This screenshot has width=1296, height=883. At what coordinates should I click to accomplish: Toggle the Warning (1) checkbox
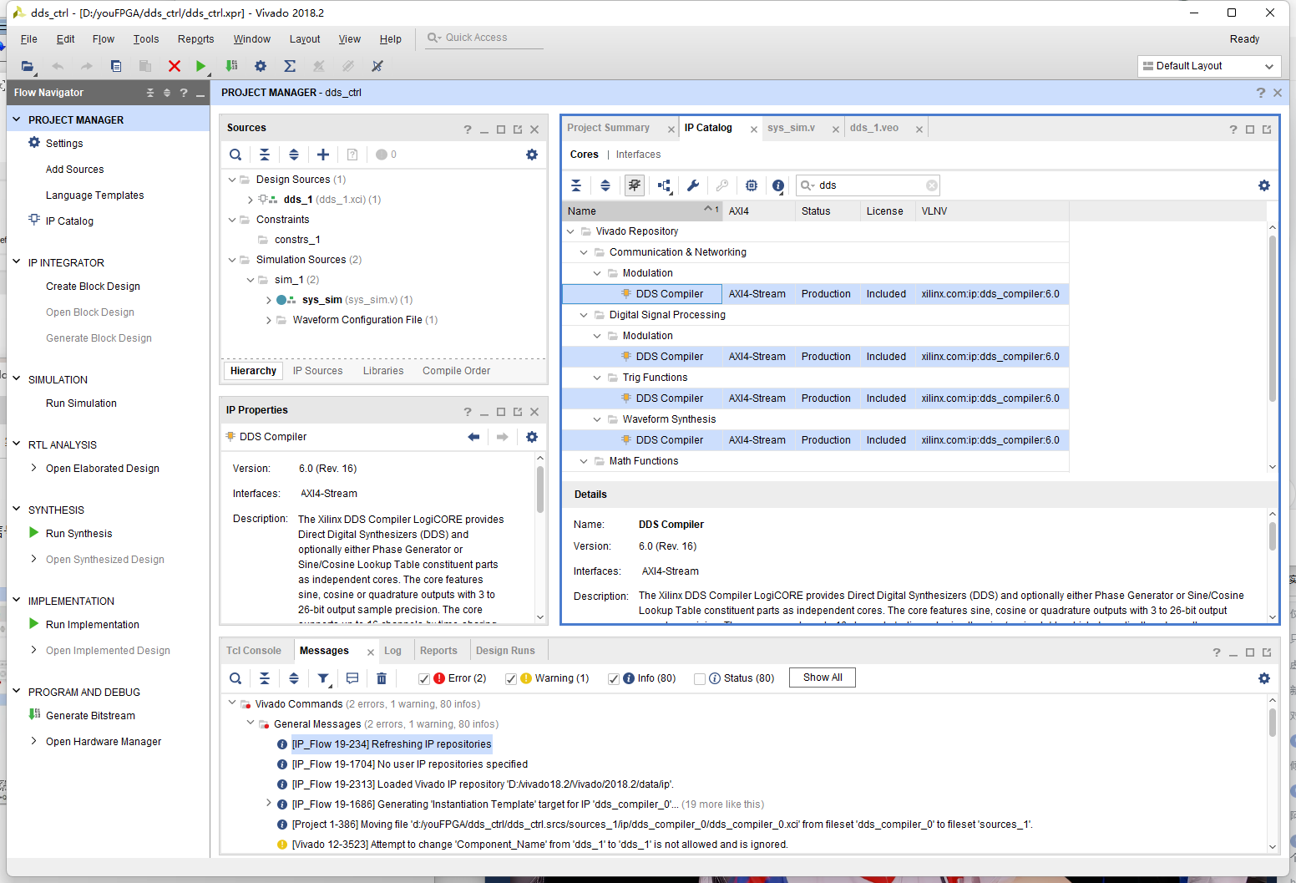tap(511, 679)
